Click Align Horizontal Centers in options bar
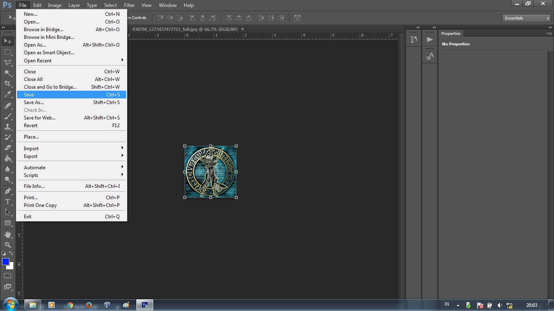This screenshot has width=554, height=311. point(202,18)
